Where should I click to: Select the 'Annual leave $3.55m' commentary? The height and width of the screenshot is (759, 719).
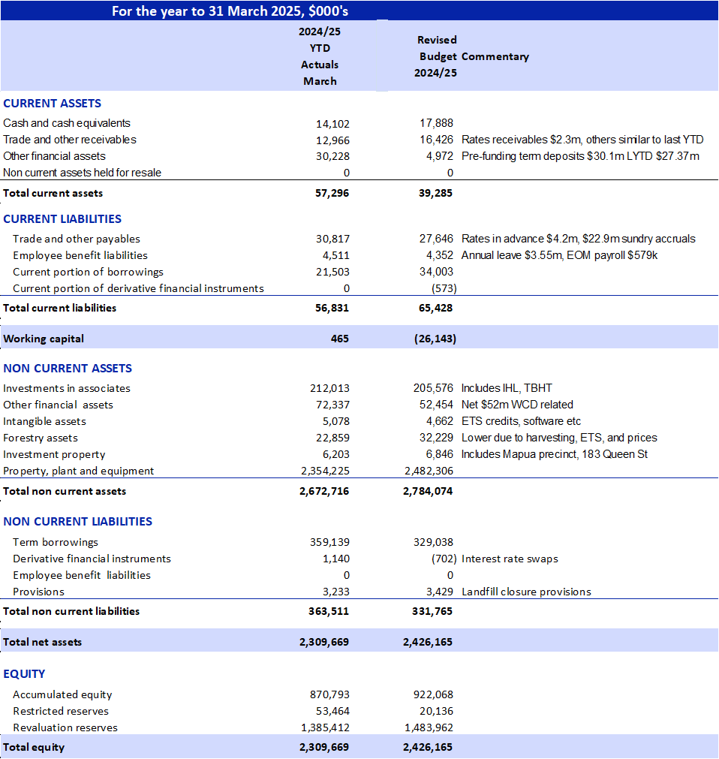pos(559,255)
